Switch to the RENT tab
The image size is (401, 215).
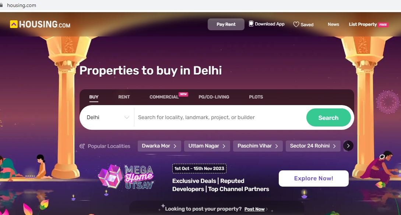click(x=124, y=97)
